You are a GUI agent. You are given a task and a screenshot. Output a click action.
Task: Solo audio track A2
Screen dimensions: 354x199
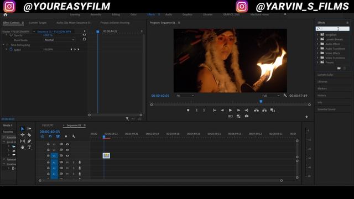pyautogui.click(x=74, y=168)
